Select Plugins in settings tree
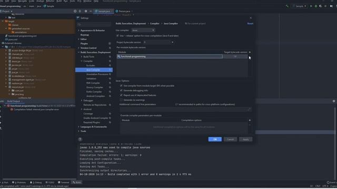The height and width of the screenshot is (189, 337). pyautogui.click(x=84, y=44)
